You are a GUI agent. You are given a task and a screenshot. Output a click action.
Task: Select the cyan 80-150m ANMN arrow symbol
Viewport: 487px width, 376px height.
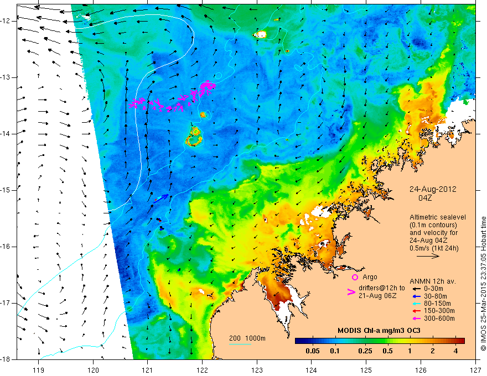pyautogui.click(x=416, y=304)
